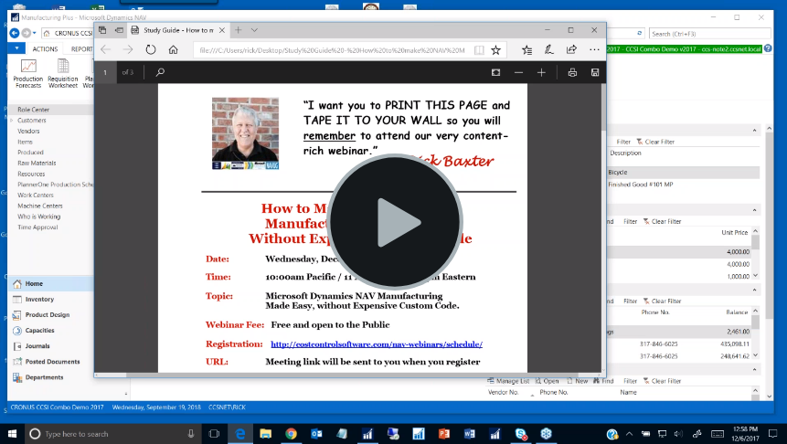Open Vendors in the navigation pane
This screenshot has width=787, height=444.
(28, 131)
